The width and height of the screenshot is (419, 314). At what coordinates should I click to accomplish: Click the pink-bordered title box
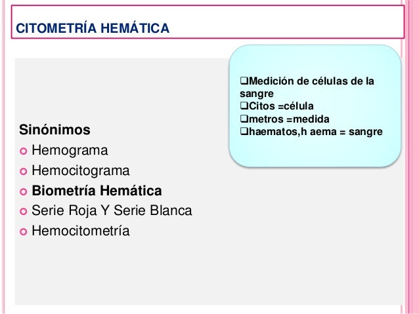[208, 22]
